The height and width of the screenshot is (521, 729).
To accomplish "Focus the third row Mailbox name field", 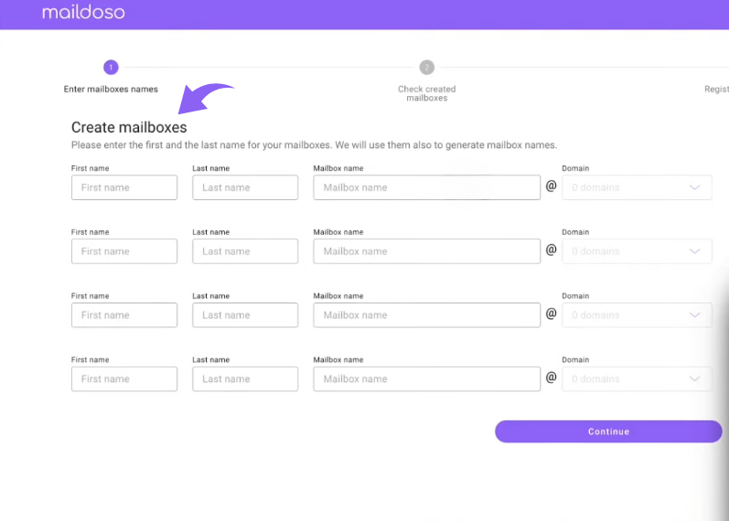I will coord(426,315).
